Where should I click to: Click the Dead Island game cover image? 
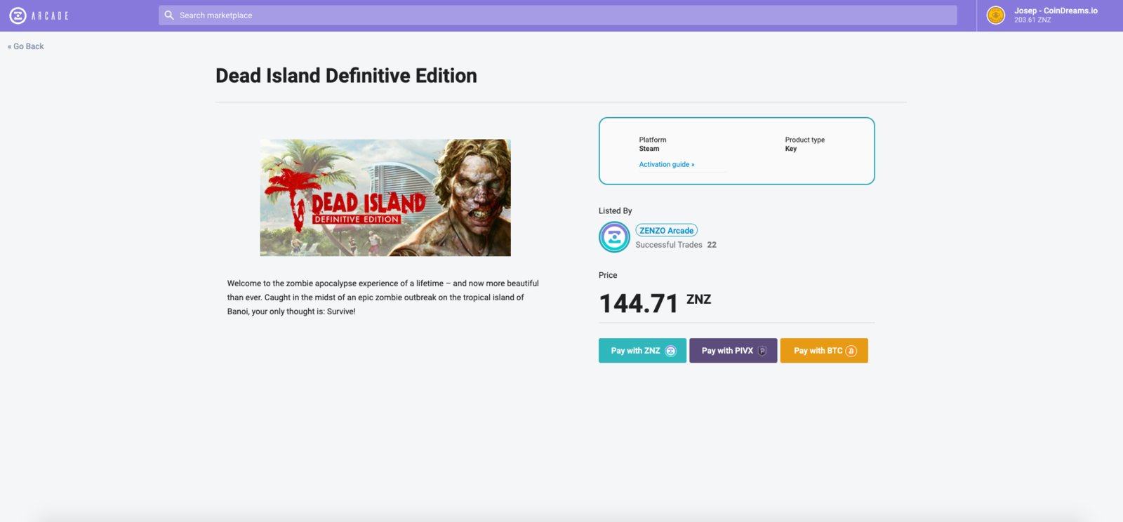[x=385, y=198]
